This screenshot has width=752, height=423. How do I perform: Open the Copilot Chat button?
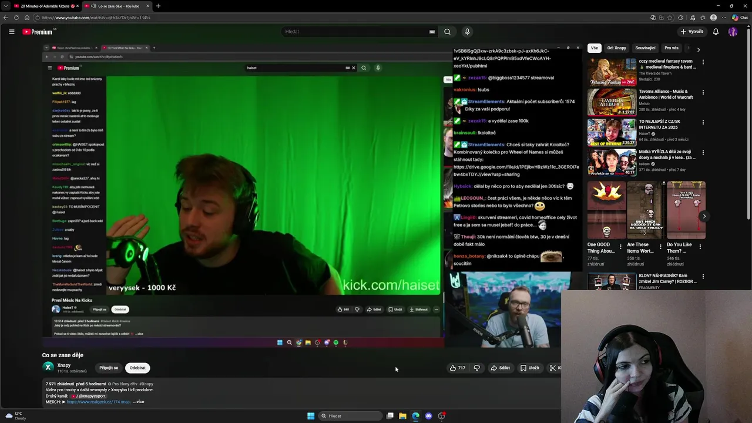tap(740, 18)
